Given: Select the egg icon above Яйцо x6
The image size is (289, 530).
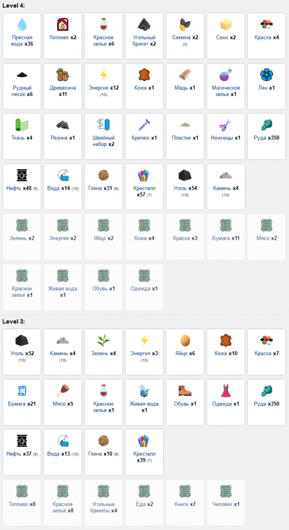Looking at the screenshot, I should click(x=185, y=341).
